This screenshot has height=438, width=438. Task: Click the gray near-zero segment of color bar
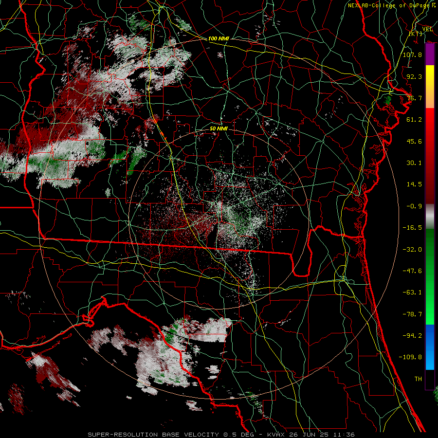[430, 217]
